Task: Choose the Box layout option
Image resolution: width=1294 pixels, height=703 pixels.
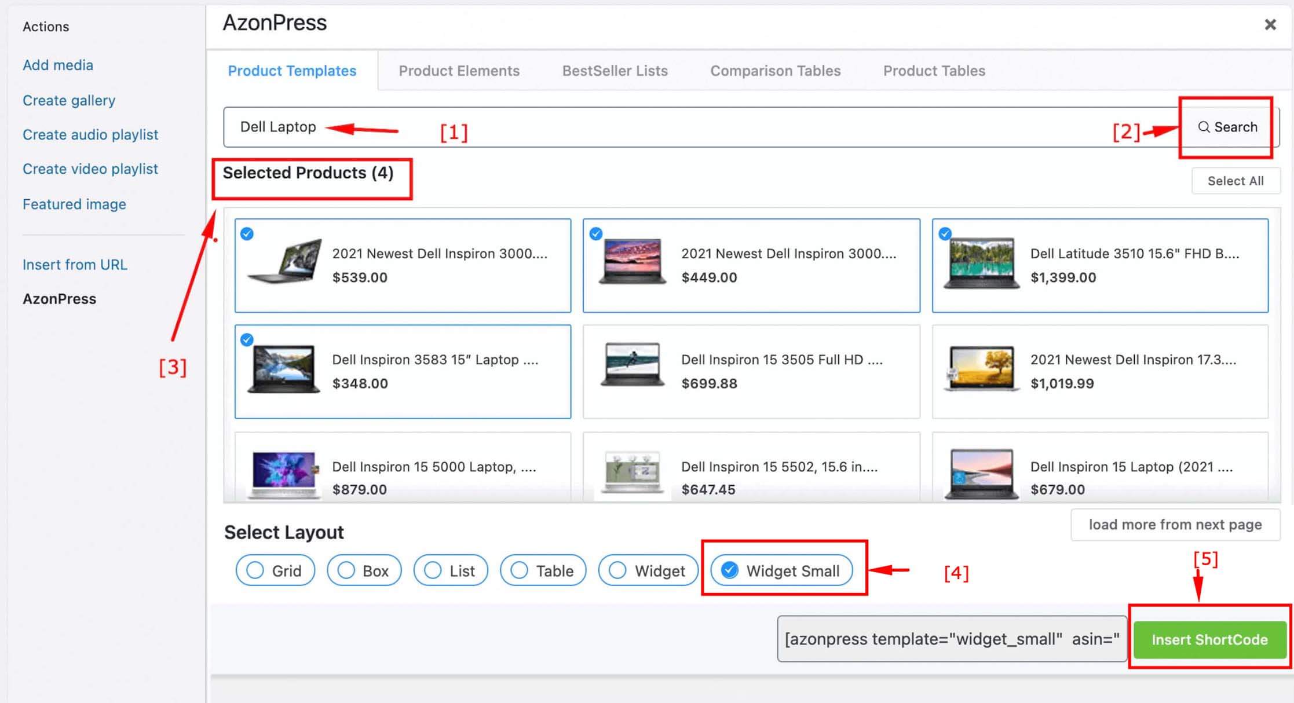Action: [364, 570]
